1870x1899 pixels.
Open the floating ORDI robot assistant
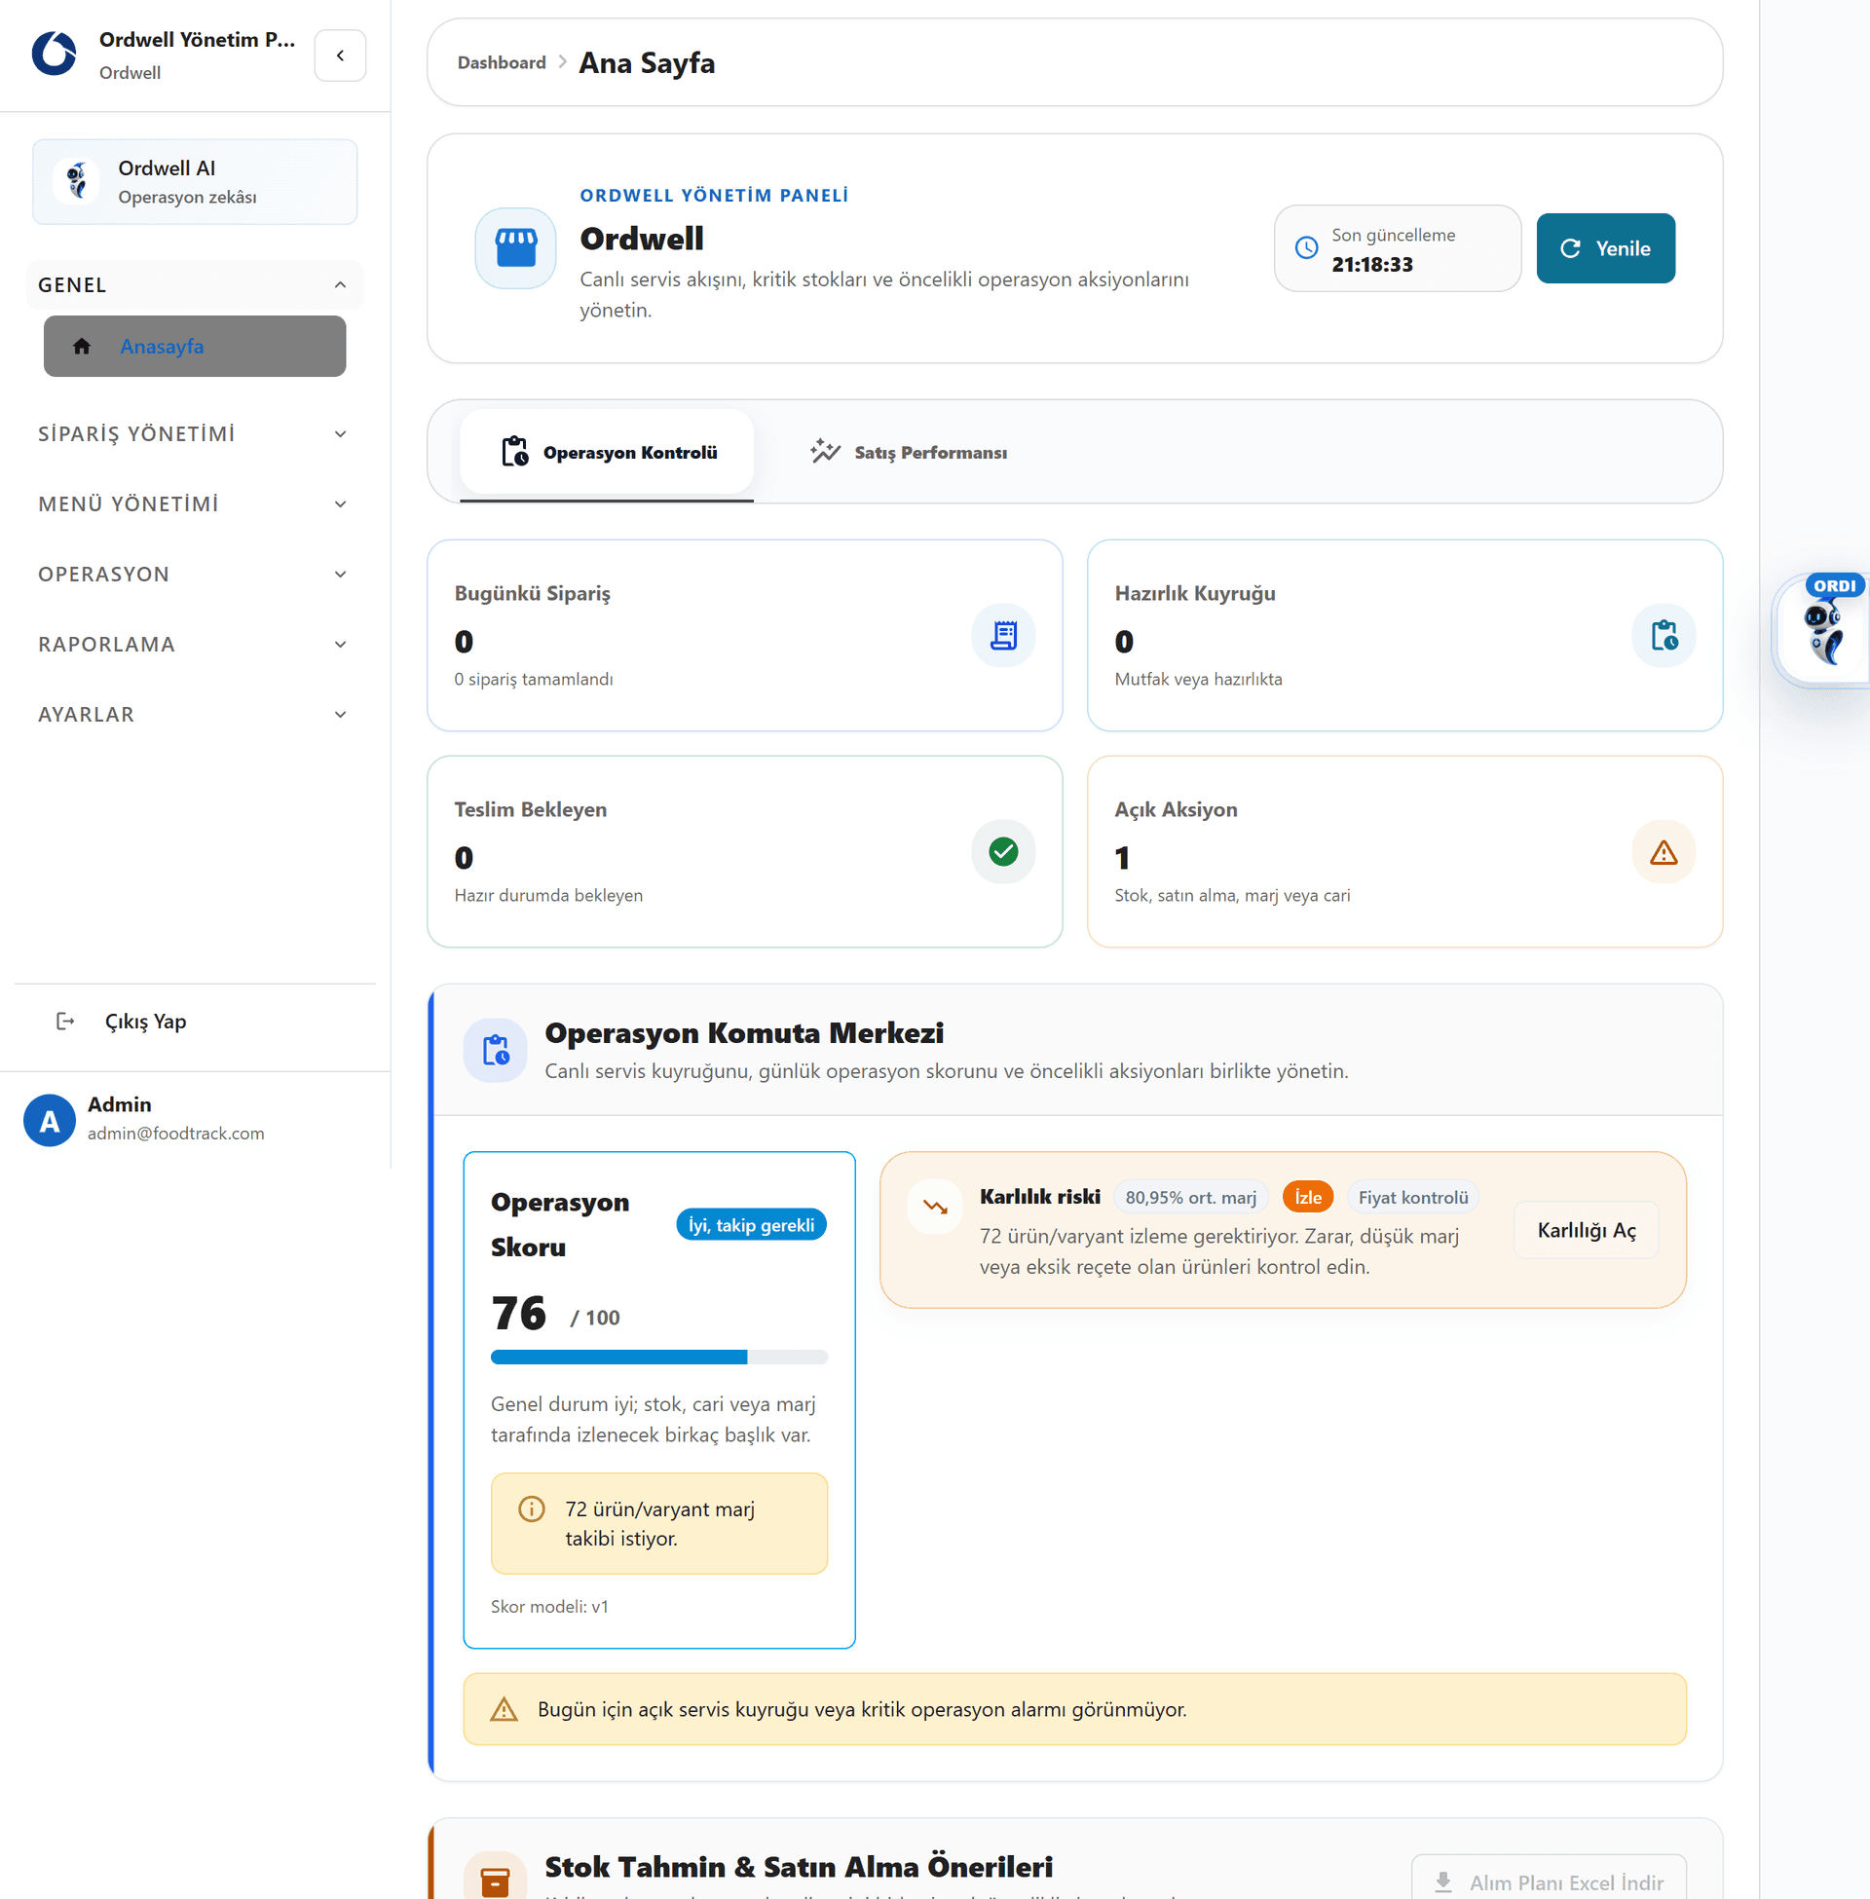tap(1824, 631)
